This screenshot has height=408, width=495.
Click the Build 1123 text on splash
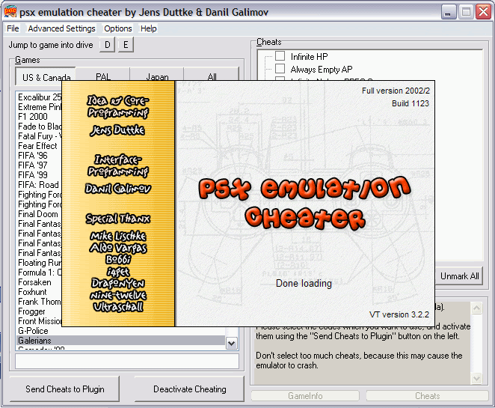tap(411, 103)
